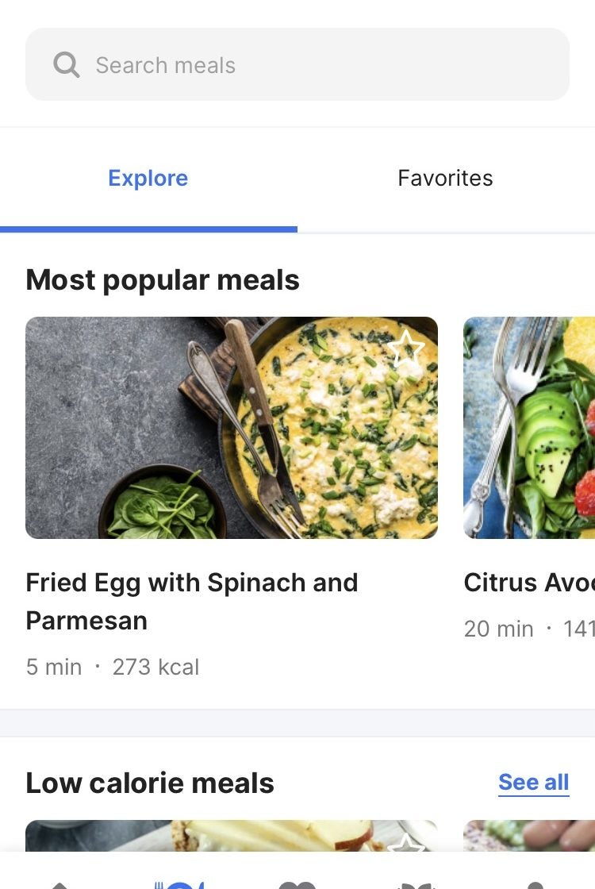Switch to the Explore tab
The width and height of the screenshot is (595, 889).
point(148,179)
